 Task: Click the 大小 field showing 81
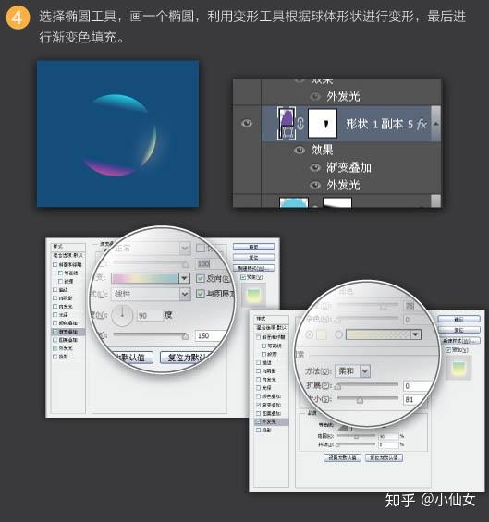(x=416, y=399)
